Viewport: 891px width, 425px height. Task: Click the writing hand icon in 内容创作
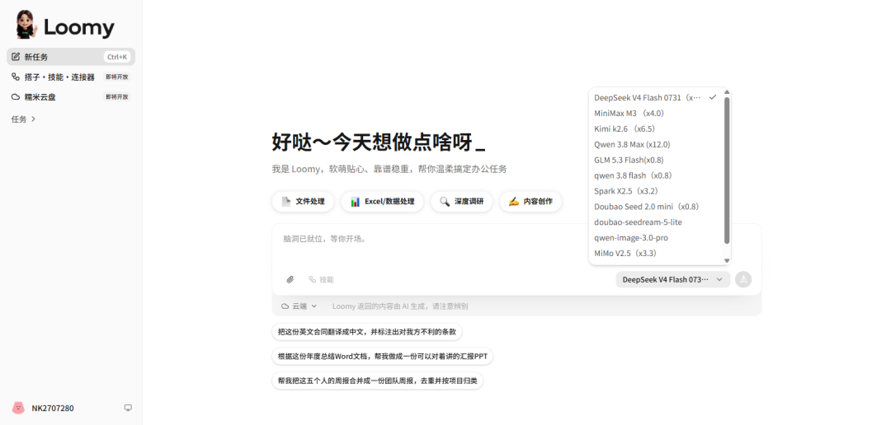point(514,202)
